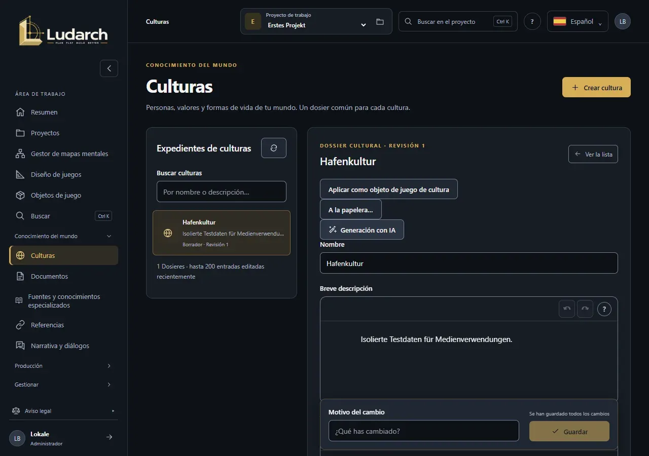Image resolution: width=649 pixels, height=456 pixels.
Task: Open Narrativa y diálogos in the sidebar
Action: 63,346
